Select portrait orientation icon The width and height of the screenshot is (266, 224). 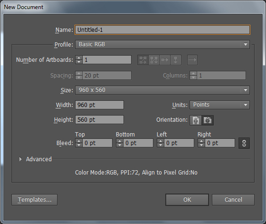[x=196, y=120]
